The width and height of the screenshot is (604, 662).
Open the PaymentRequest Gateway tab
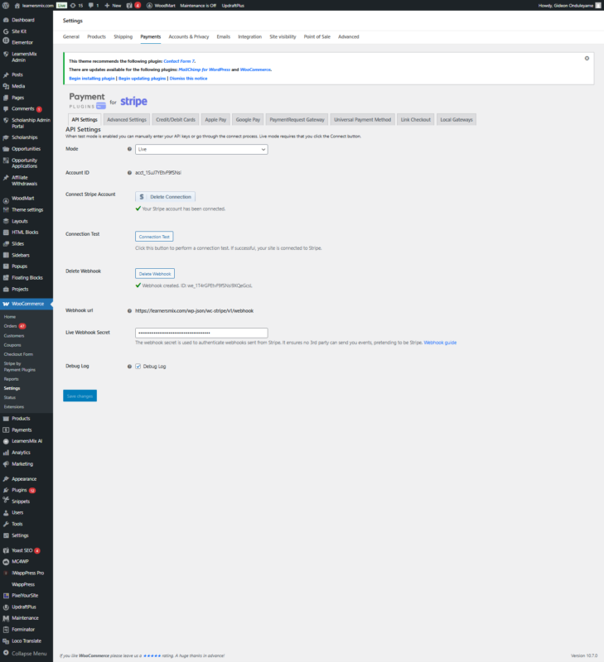pyautogui.click(x=297, y=120)
